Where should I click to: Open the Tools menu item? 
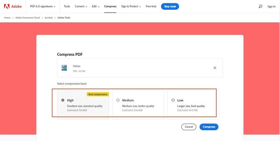pyautogui.click(x=67, y=6)
